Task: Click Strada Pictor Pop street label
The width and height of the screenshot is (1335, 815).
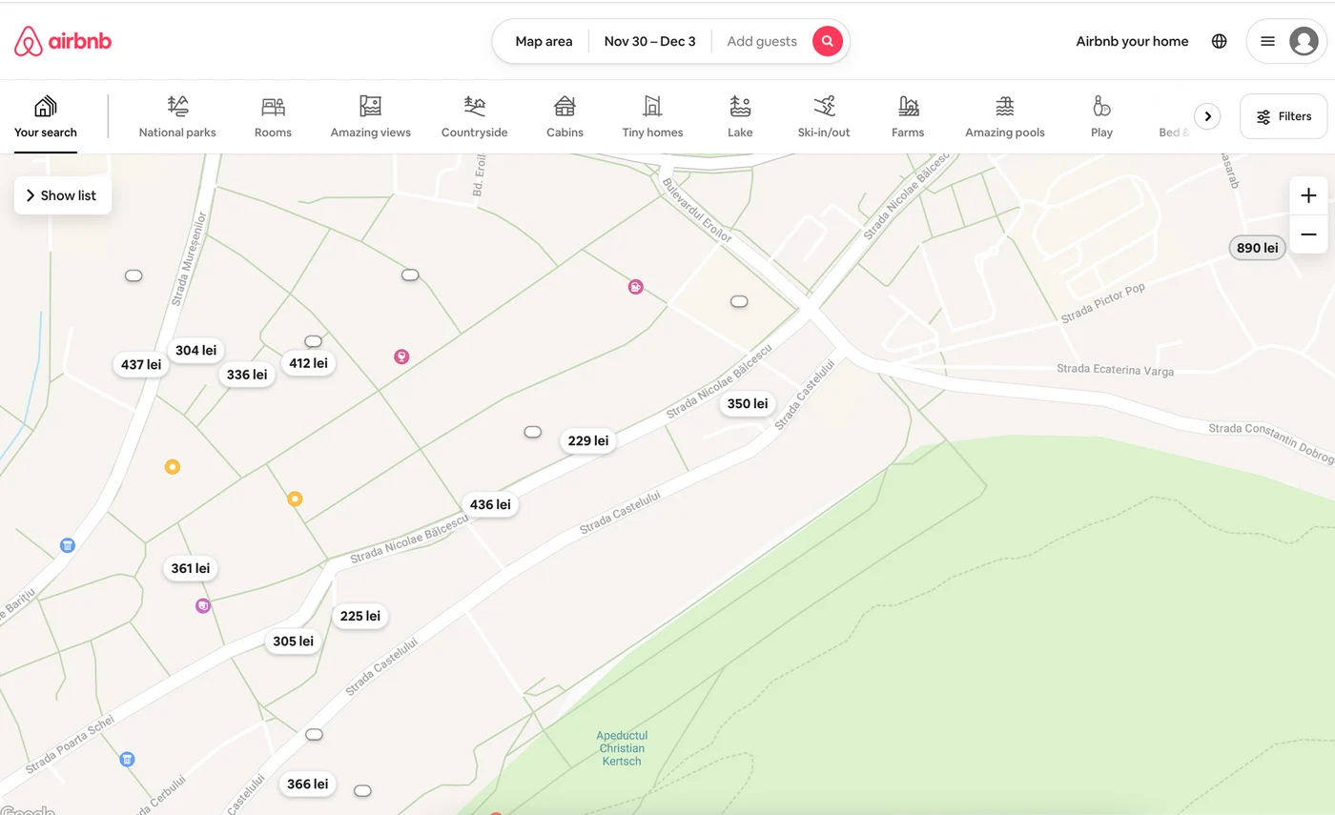Action: [x=1103, y=303]
